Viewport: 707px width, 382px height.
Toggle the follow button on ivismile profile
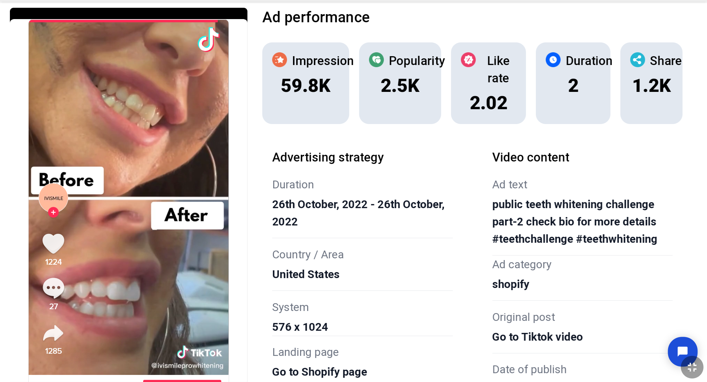(53, 211)
